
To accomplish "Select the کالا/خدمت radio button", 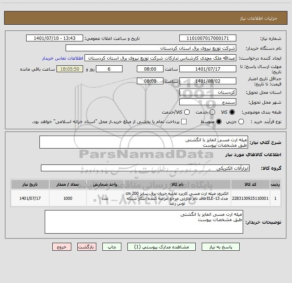I will pos(187,112).
